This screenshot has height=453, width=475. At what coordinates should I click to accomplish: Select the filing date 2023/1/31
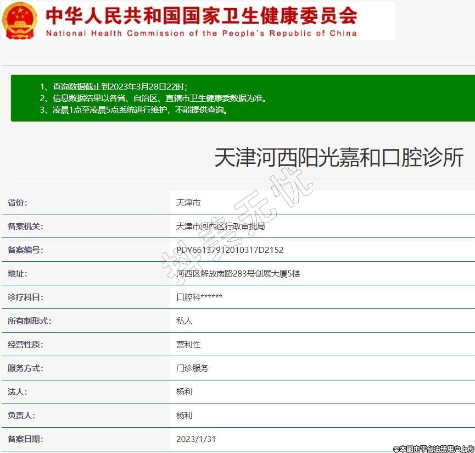195,439
